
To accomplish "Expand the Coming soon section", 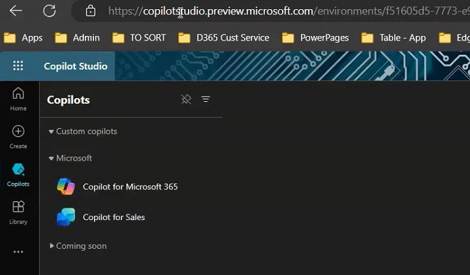I will [52, 246].
